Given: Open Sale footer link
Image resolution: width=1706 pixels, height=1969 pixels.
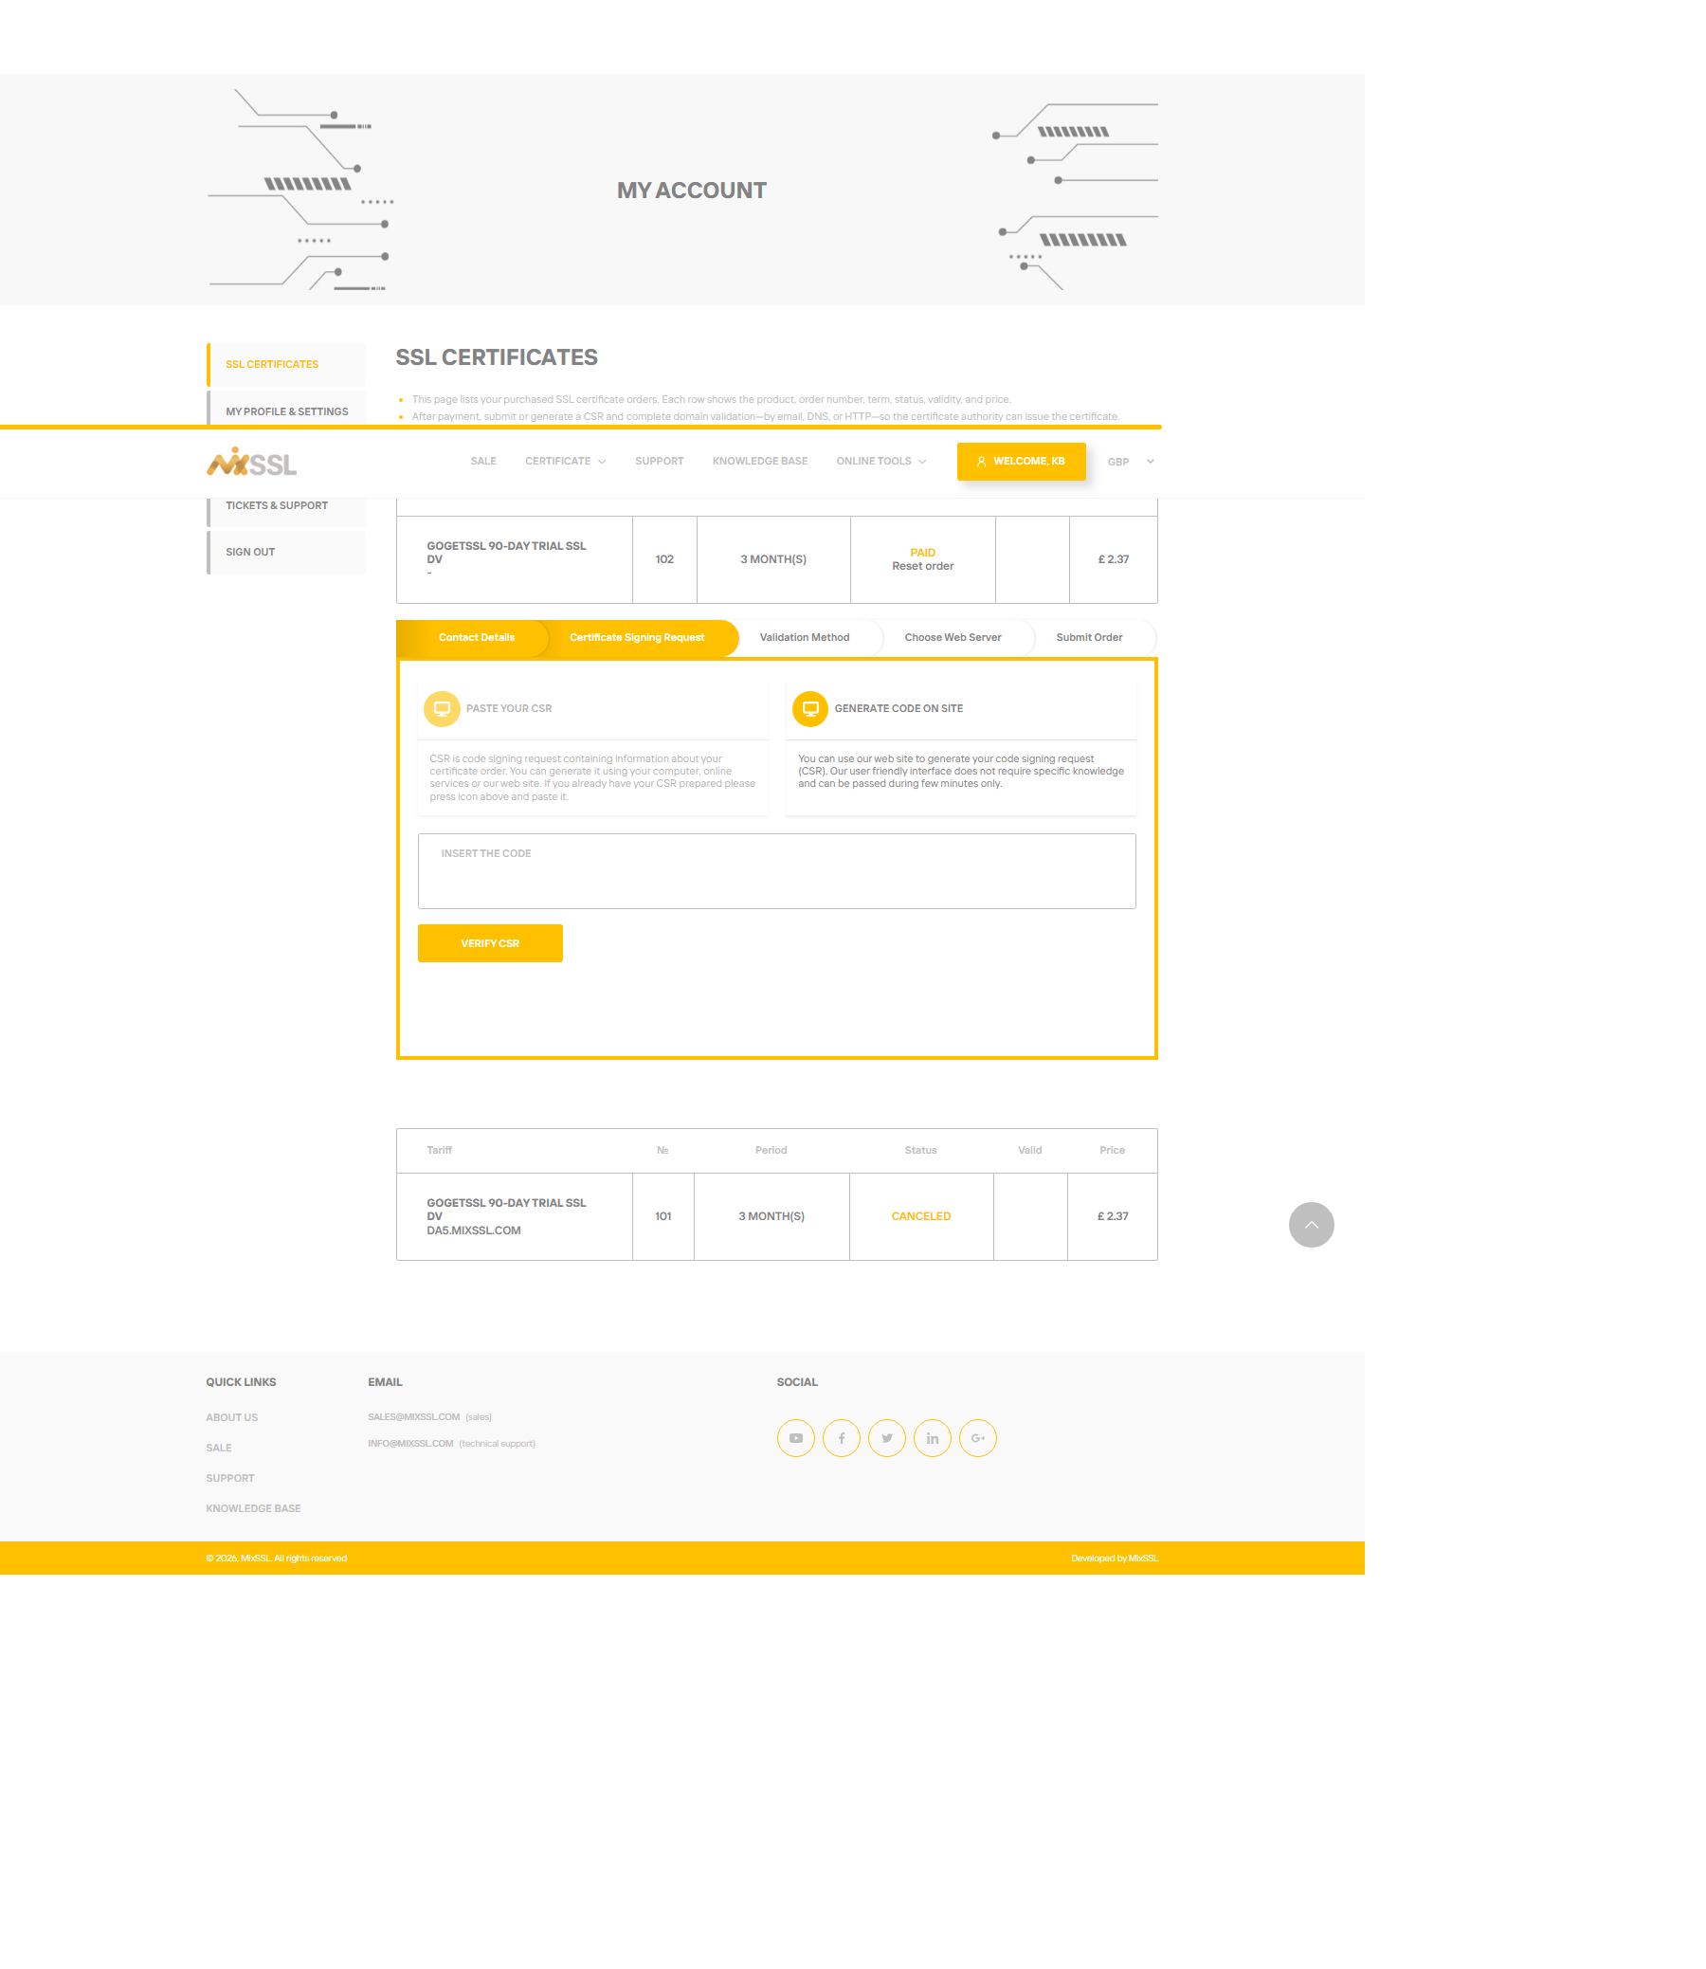Looking at the screenshot, I should [x=219, y=1449].
